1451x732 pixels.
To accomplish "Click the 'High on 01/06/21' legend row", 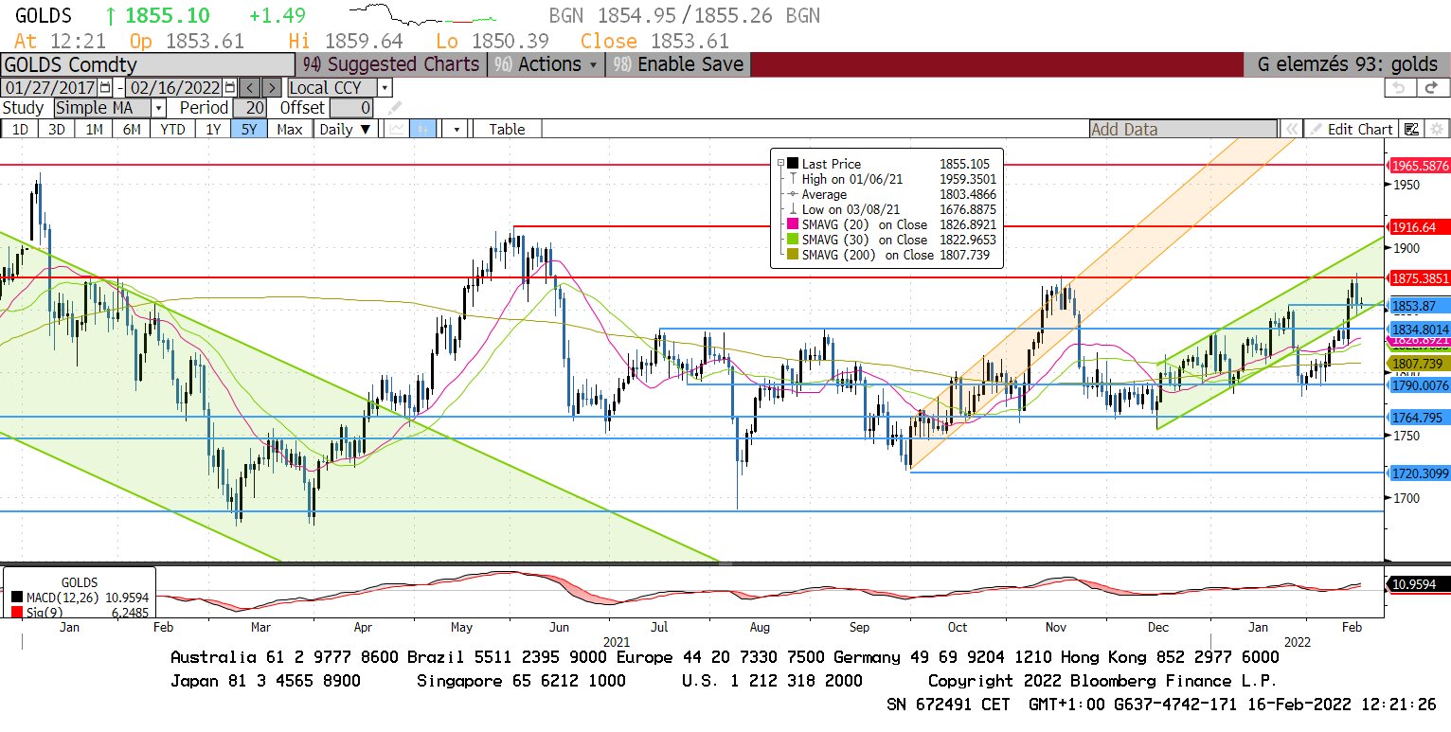I will point(890,179).
